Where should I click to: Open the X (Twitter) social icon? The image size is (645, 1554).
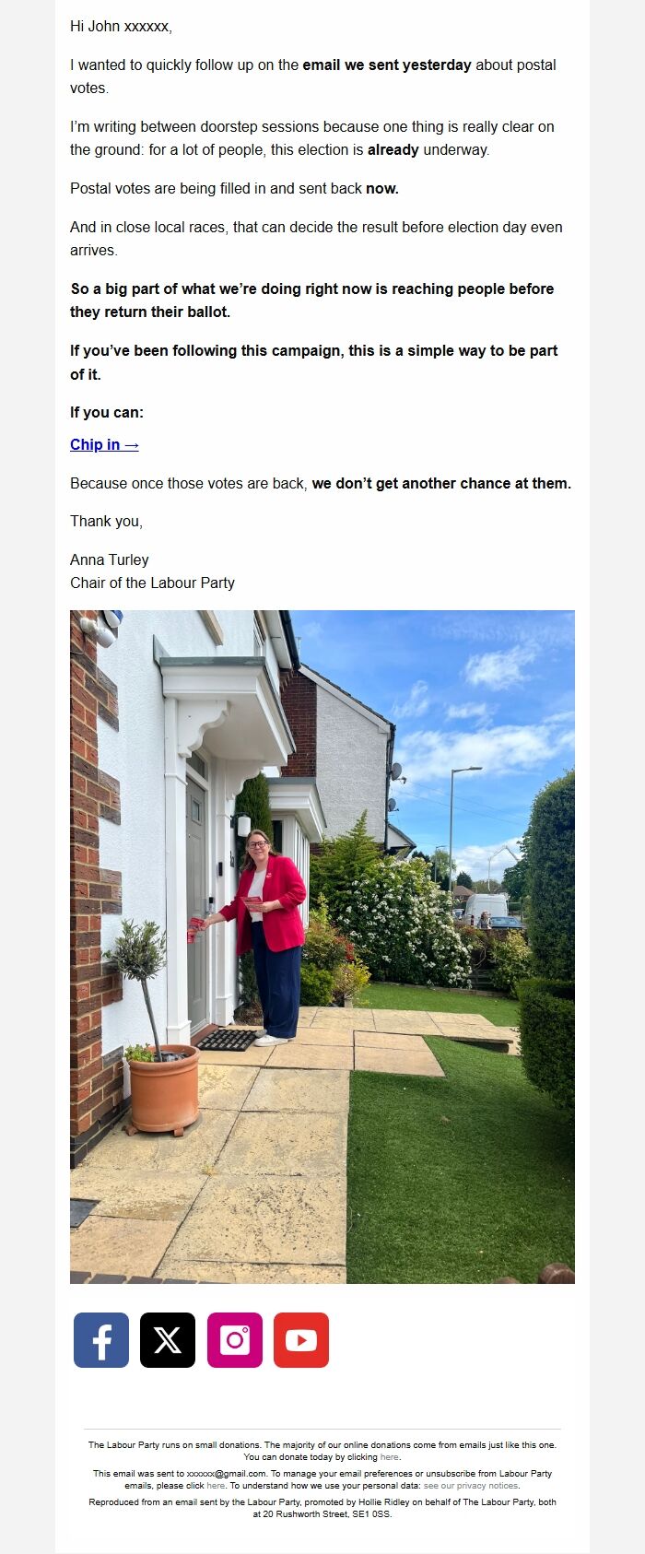tap(168, 1340)
